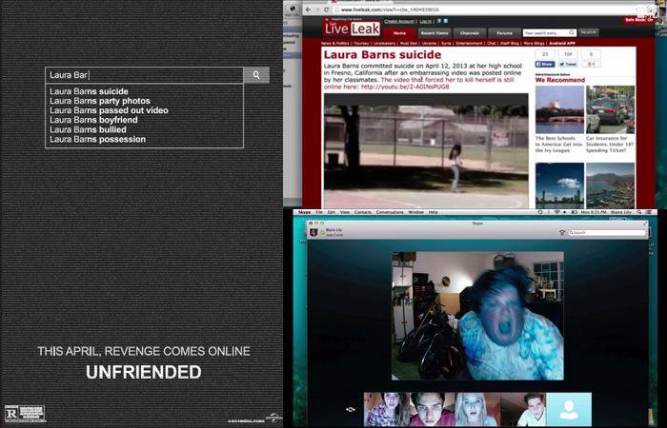This screenshot has width=667, height=428.
Task: Pick the suggestion Laura Barns suicide
Action: (89, 91)
